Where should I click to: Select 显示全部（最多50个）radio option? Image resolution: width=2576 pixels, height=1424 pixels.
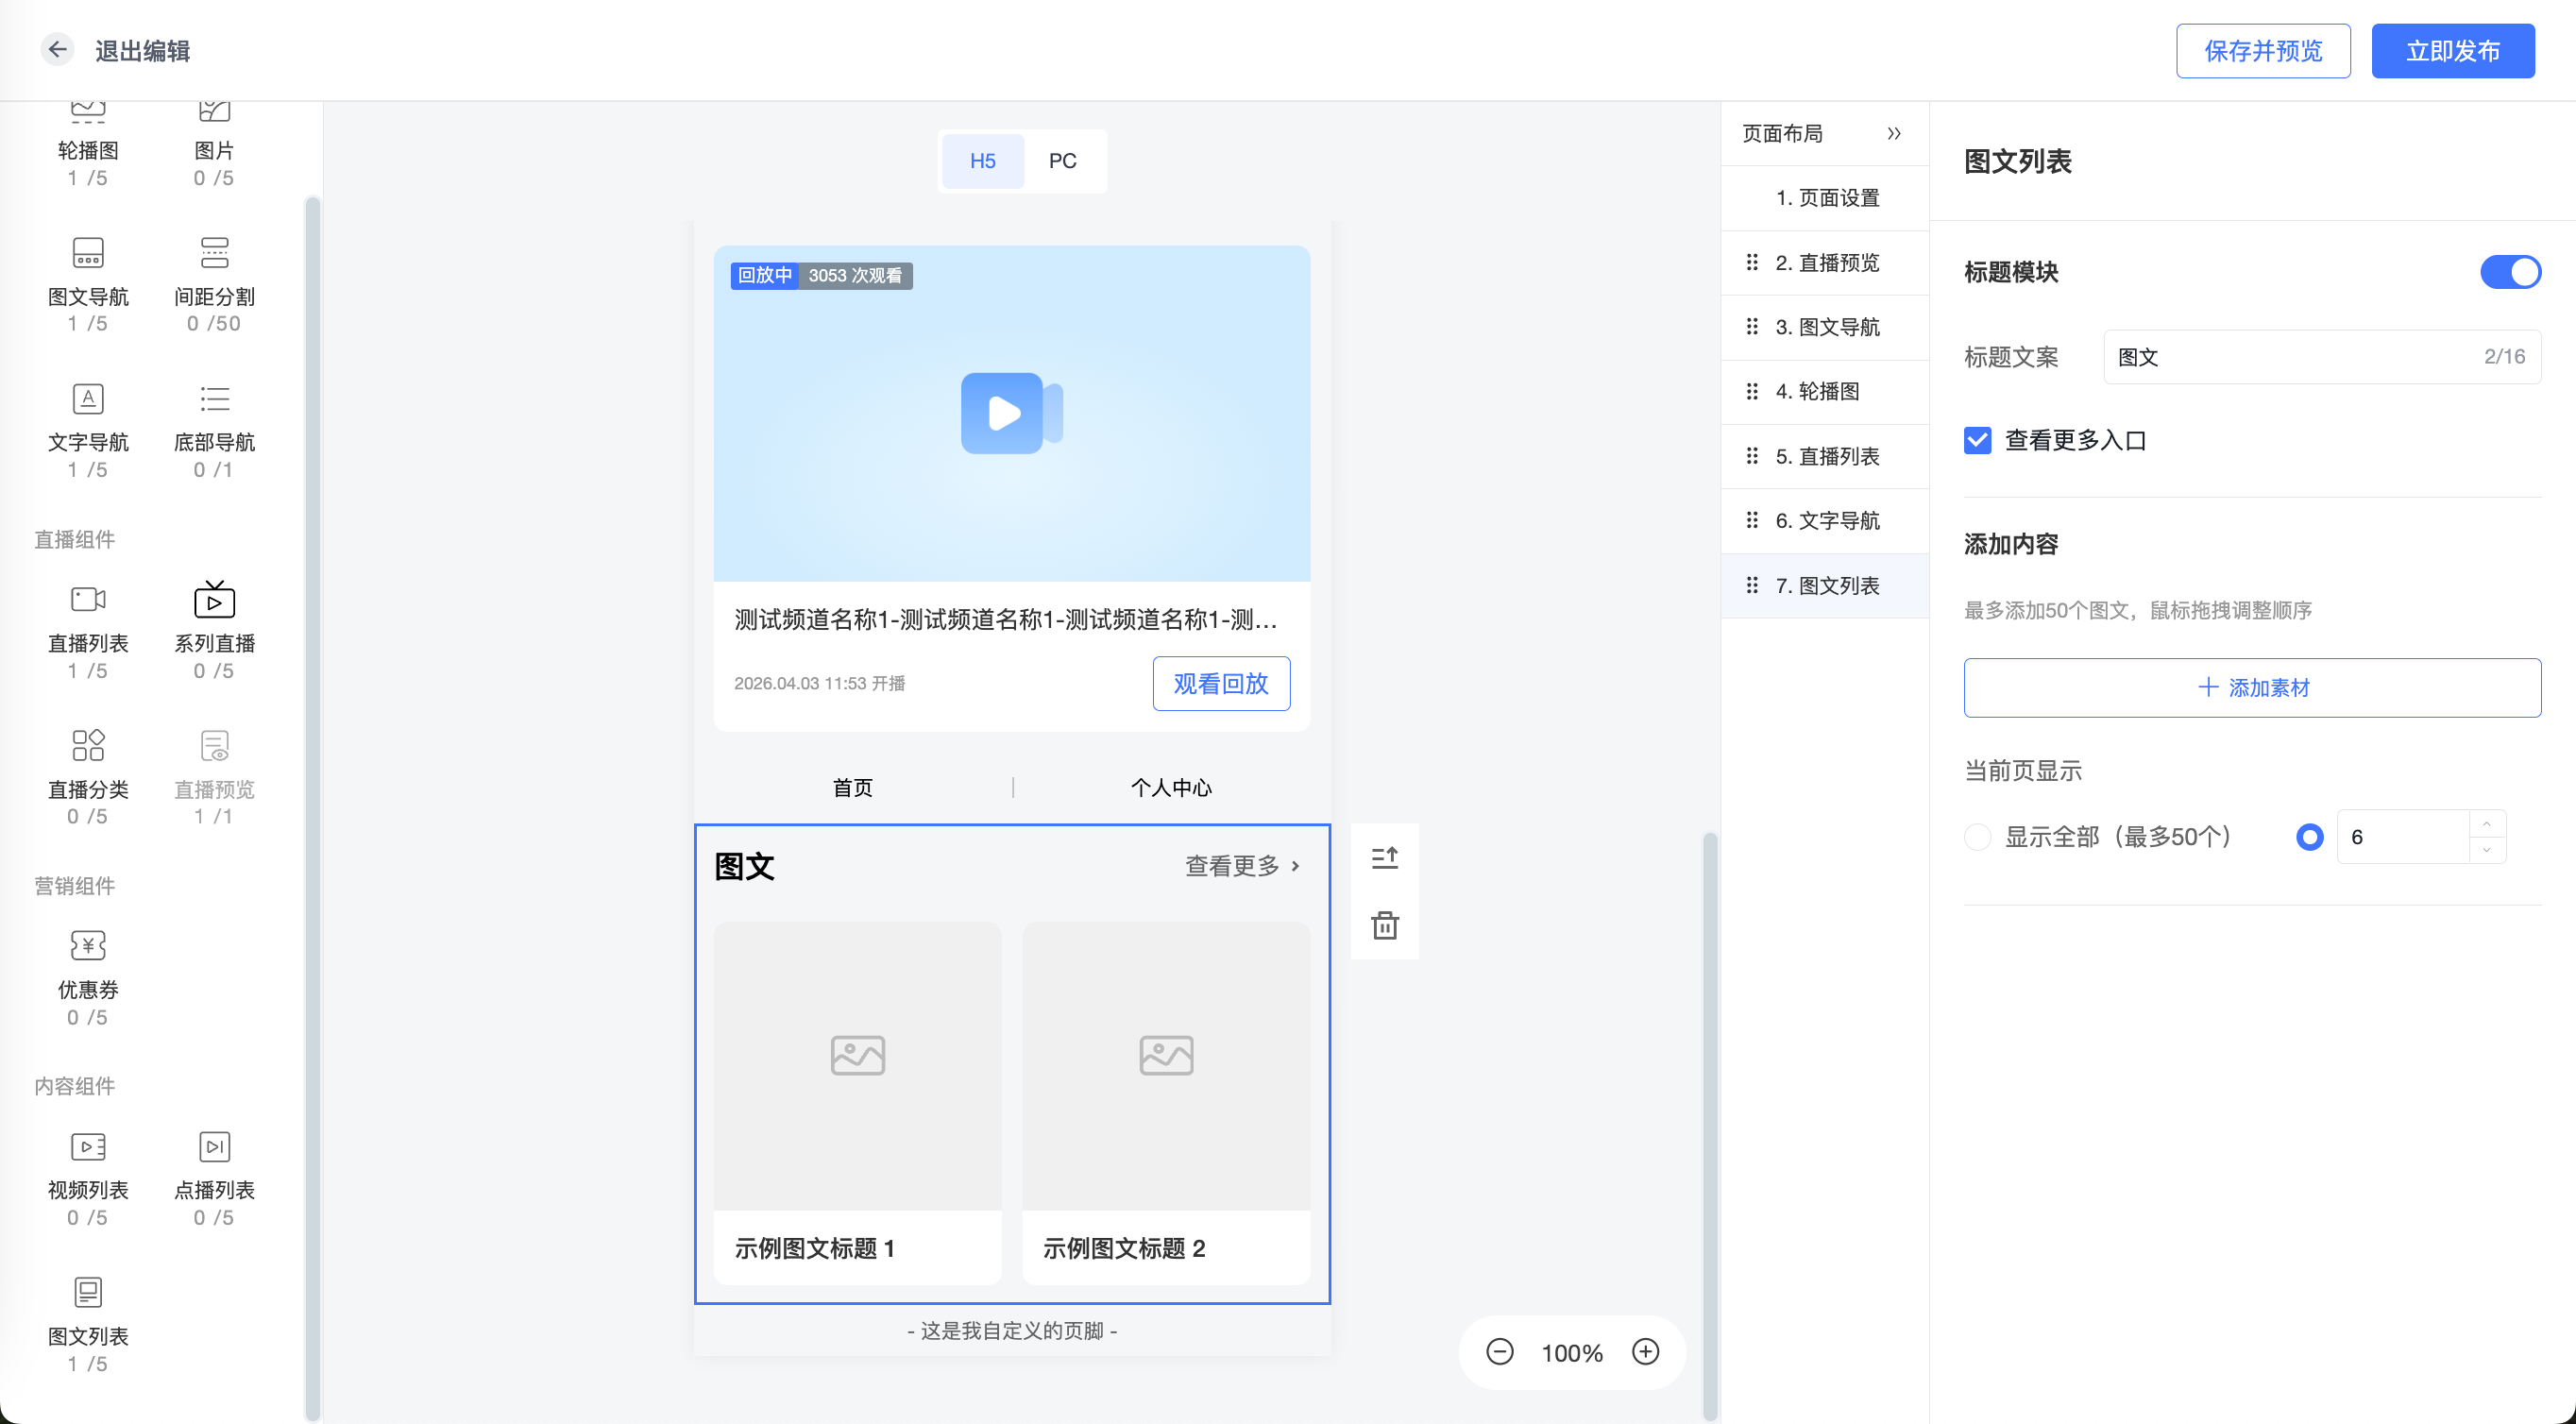tap(1978, 837)
